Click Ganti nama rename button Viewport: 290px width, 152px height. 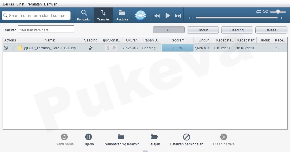click(x=64, y=140)
